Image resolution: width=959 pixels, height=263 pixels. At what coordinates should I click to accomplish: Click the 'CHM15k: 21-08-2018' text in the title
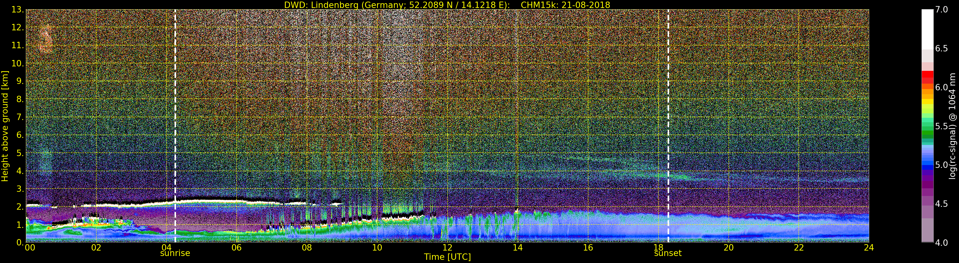pos(566,5)
